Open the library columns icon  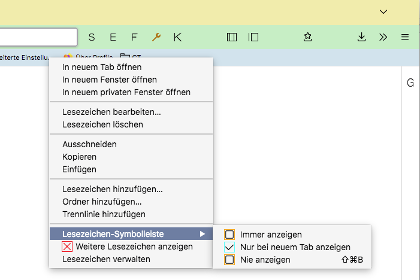pyautogui.click(x=232, y=37)
